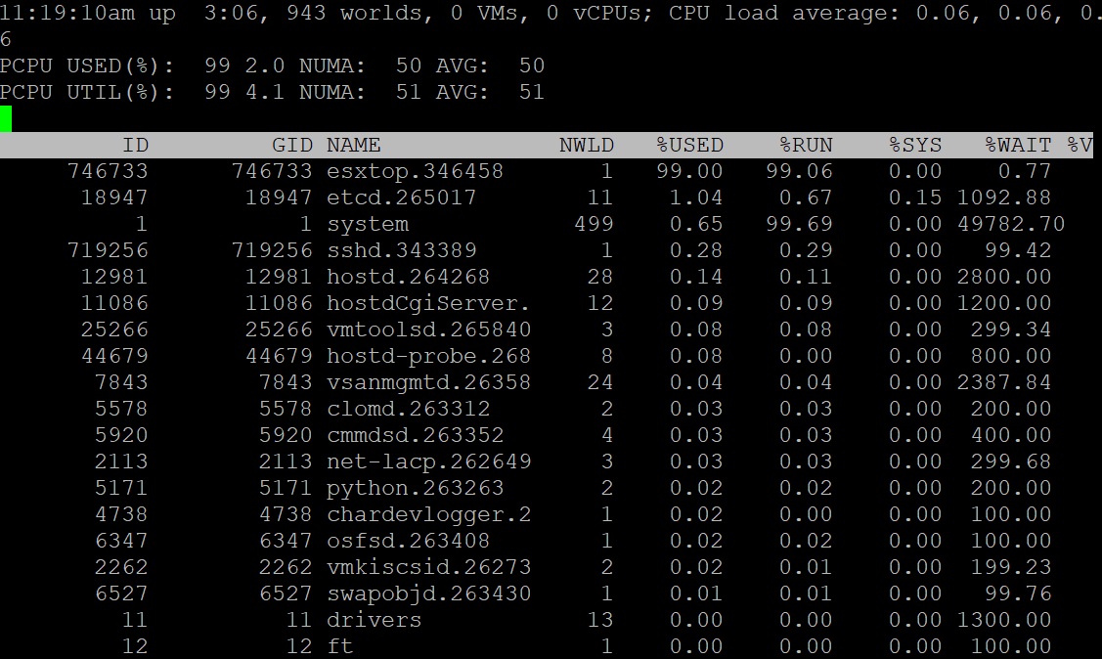Click the NWLD column header
1102x659 pixels.
(586, 146)
